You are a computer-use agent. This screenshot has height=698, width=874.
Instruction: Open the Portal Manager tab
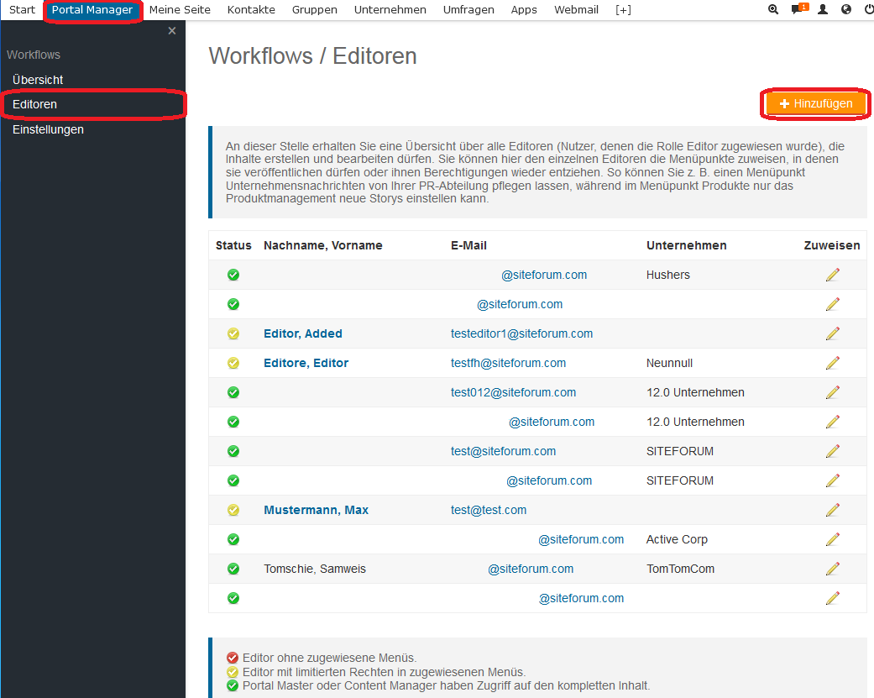coord(92,10)
